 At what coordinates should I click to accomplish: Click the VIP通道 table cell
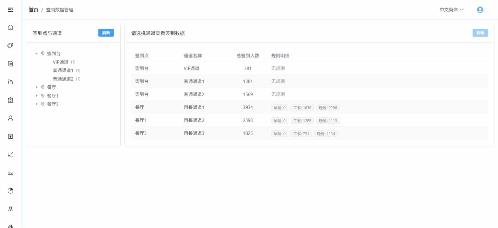[192, 68]
